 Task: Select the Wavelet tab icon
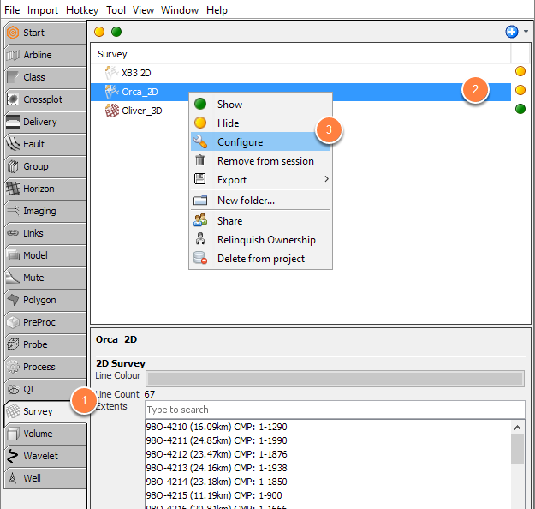pyautogui.click(x=13, y=456)
